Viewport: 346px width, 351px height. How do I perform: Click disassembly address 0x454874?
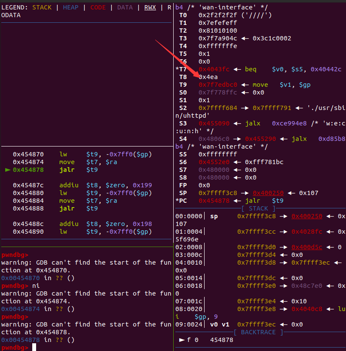click(x=28, y=162)
